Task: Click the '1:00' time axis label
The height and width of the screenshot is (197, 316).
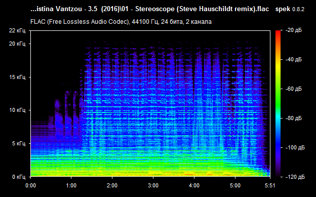Action: (x=71, y=185)
